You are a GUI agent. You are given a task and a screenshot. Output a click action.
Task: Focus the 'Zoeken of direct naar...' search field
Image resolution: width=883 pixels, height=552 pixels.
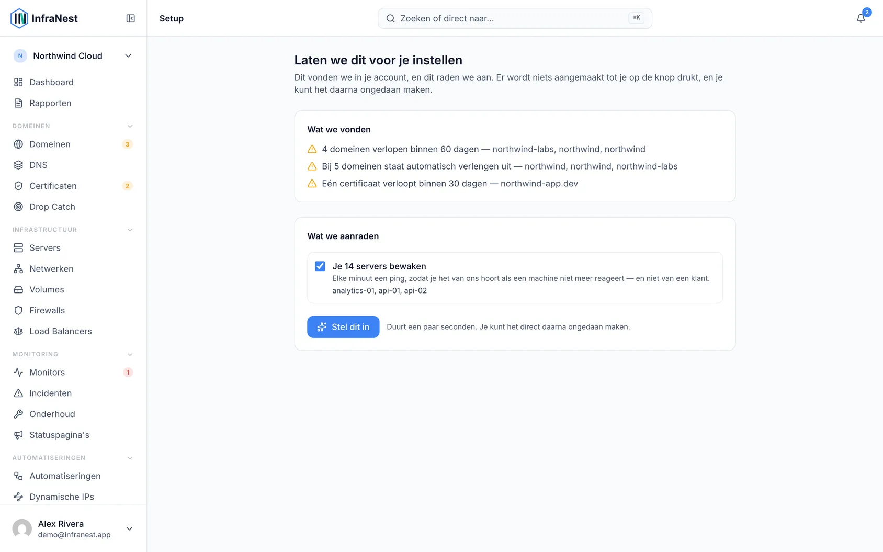pyautogui.click(x=515, y=18)
